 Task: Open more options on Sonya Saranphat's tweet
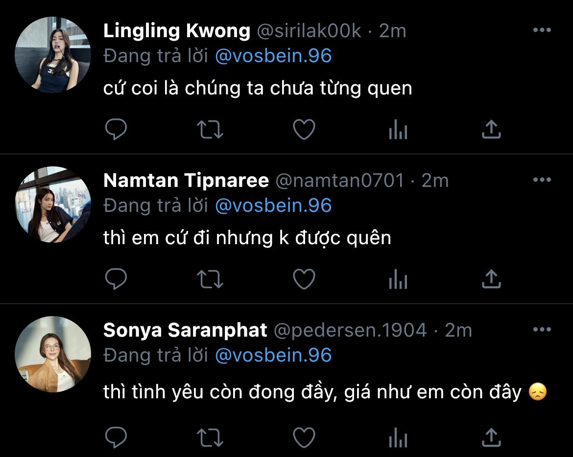tap(542, 329)
